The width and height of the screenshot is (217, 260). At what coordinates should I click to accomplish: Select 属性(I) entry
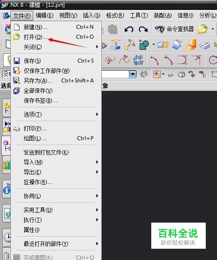click(x=56, y=230)
